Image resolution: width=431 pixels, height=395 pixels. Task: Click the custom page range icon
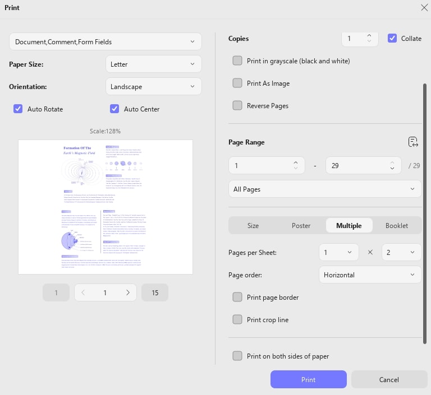[413, 142]
